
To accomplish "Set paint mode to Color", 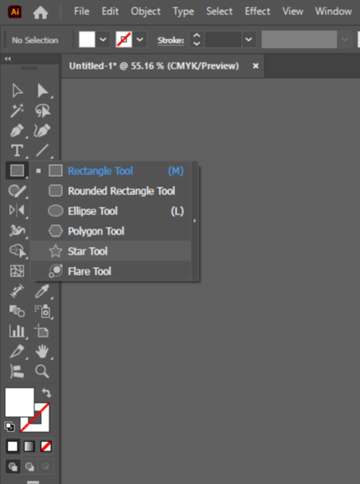I will coord(13,446).
